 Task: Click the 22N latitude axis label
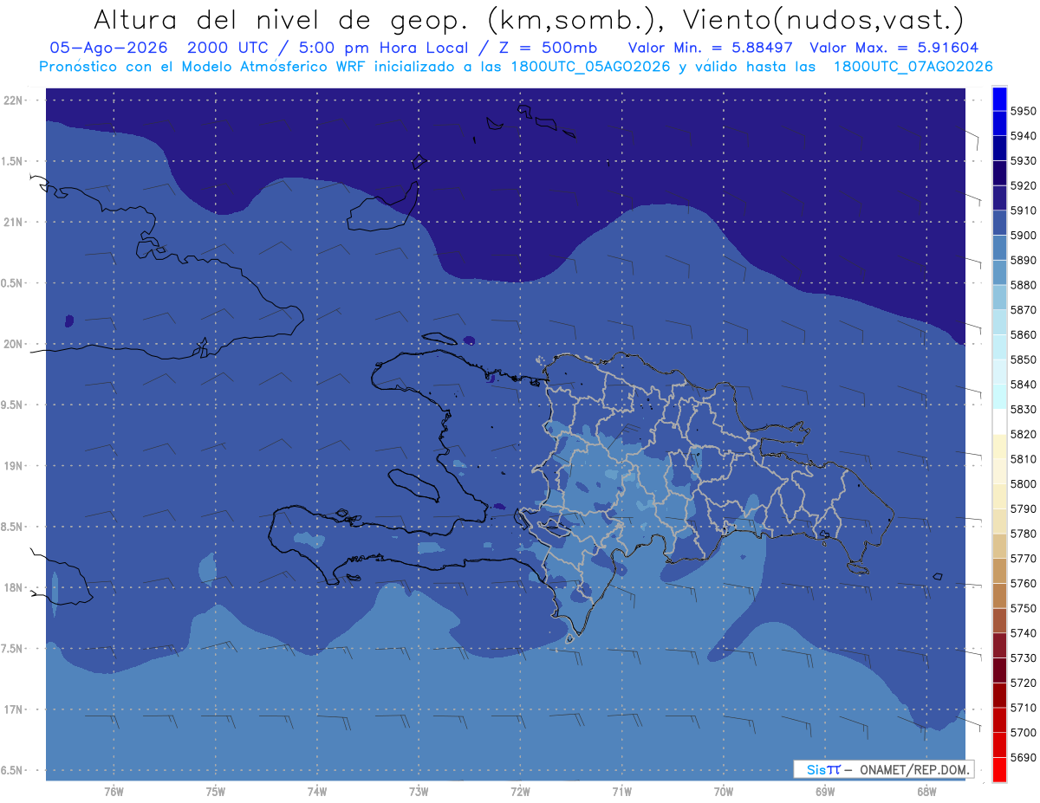15,100
